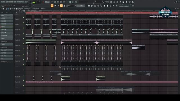Select the BASSLINE pattern
The width and height of the screenshot is (180, 101).
tap(7, 33)
